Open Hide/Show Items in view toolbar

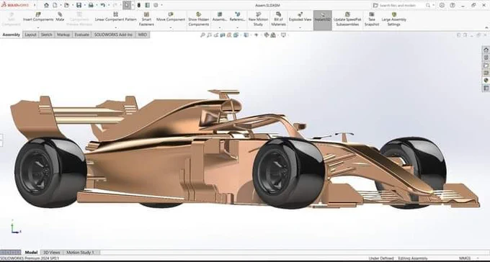(x=257, y=35)
